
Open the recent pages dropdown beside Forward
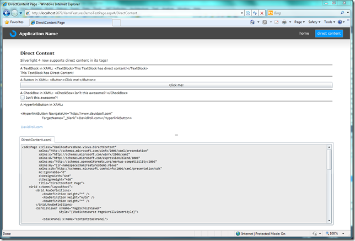tap(20, 13)
